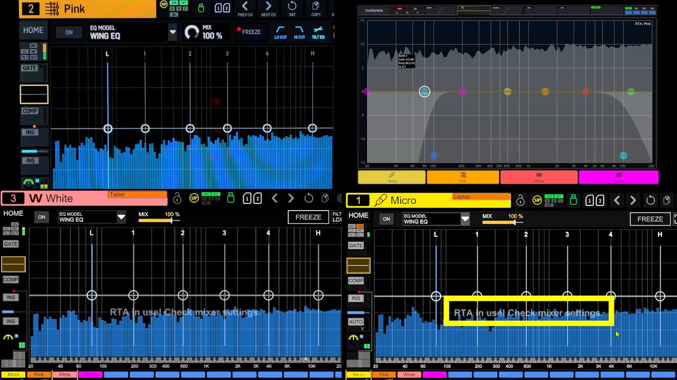Screen dimensions: 677x380
Task: Toggle GATE block in Pink panel sidebar
Action: pos(30,69)
